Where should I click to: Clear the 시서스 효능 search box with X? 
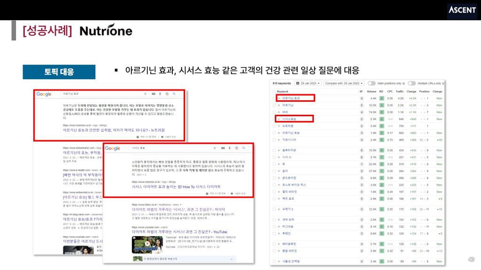[215, 148]
